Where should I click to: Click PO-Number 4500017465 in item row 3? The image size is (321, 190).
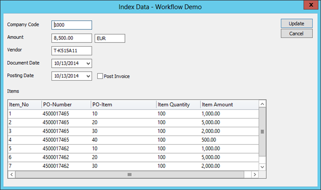[56, 131]
